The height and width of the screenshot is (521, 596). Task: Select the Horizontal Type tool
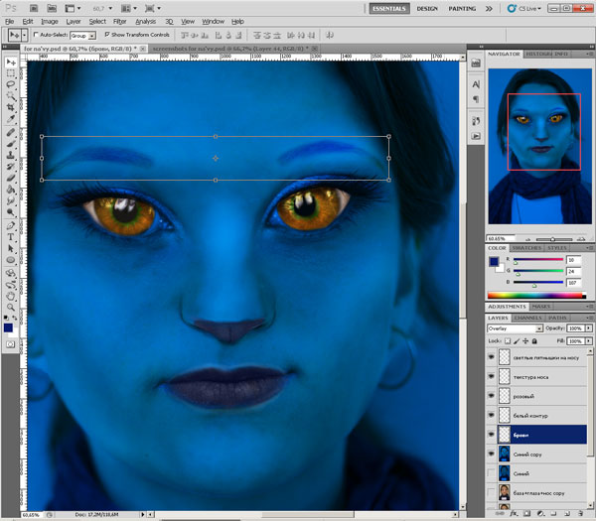[x=10, y=237]
